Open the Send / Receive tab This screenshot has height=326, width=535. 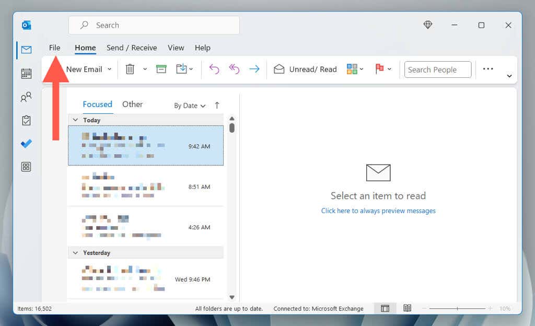[x=132, y=48]
